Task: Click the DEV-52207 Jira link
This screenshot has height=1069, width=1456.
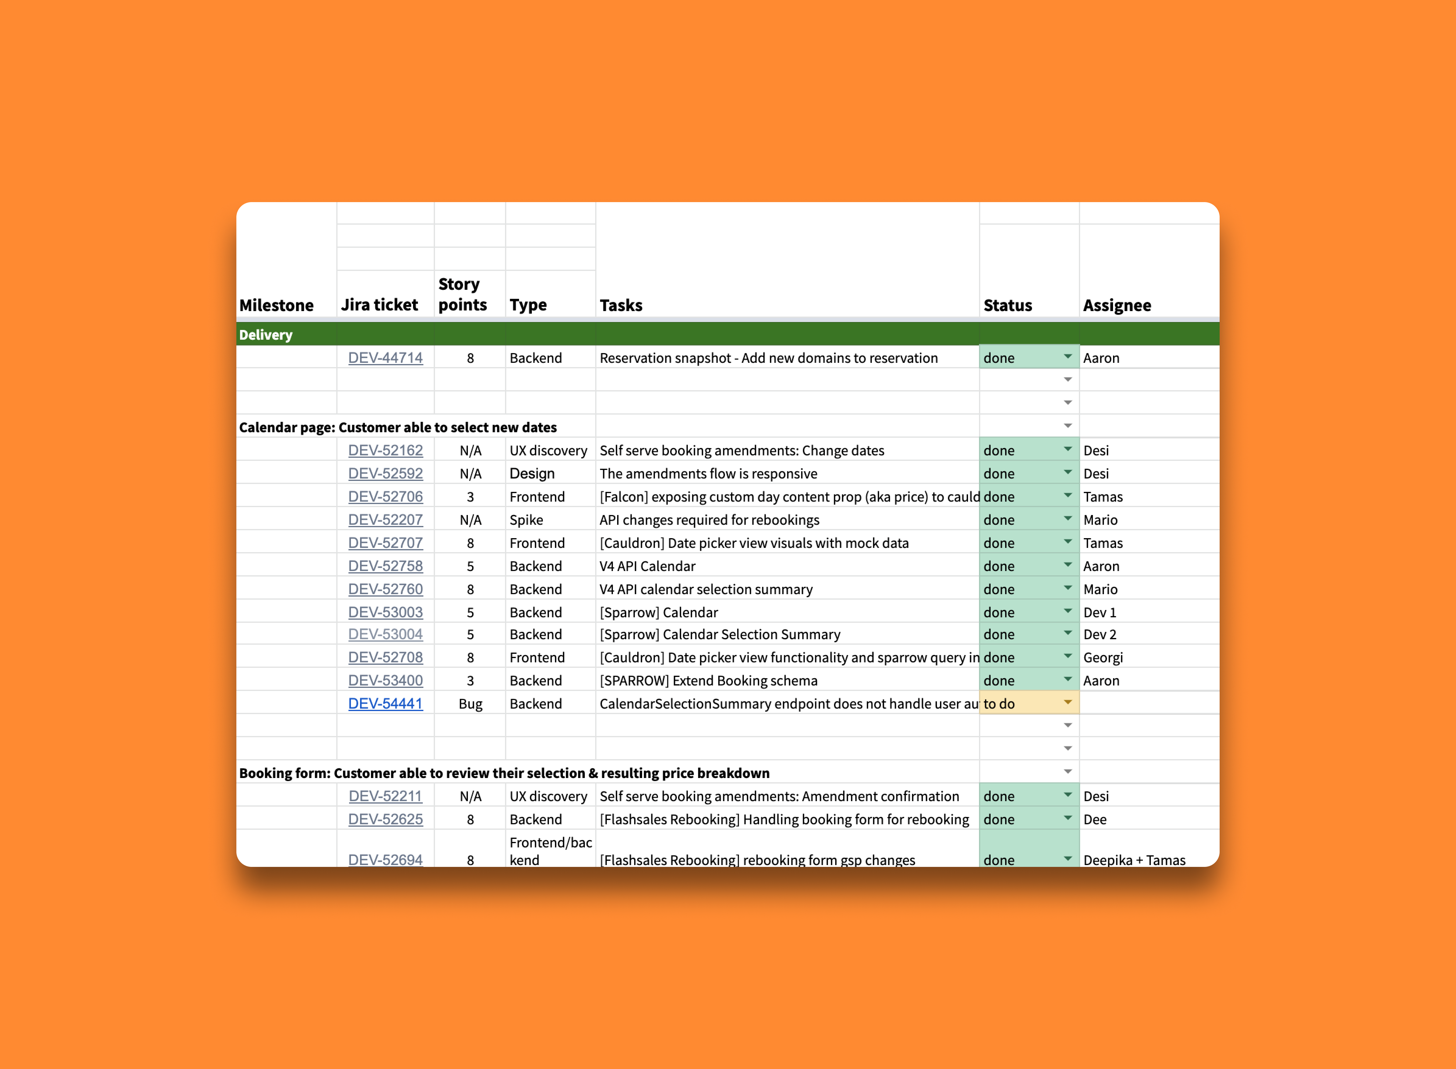Action: coord(385,520)
